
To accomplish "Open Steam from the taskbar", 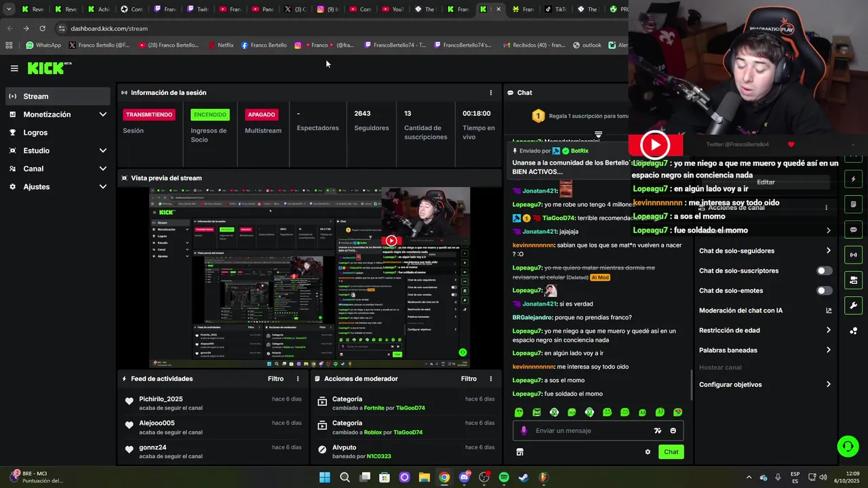I will 524,477.
